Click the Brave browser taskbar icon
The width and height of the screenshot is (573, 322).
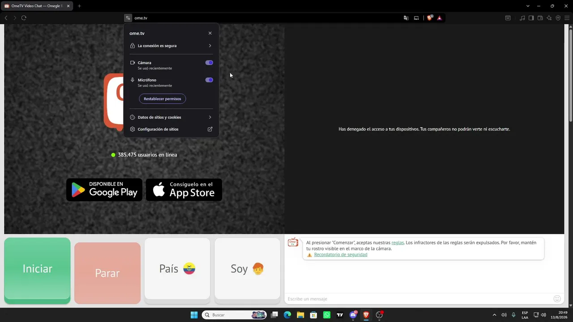(x=366, y=315)
